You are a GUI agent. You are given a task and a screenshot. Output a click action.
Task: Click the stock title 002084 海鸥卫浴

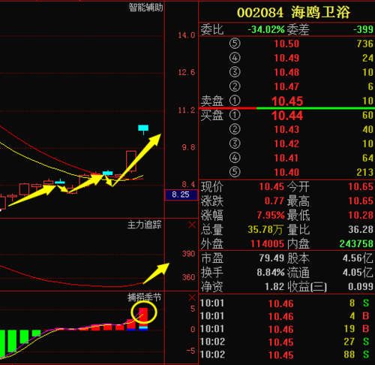[293, 12]
